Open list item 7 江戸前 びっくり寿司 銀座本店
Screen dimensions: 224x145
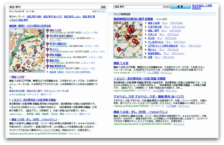163,46
